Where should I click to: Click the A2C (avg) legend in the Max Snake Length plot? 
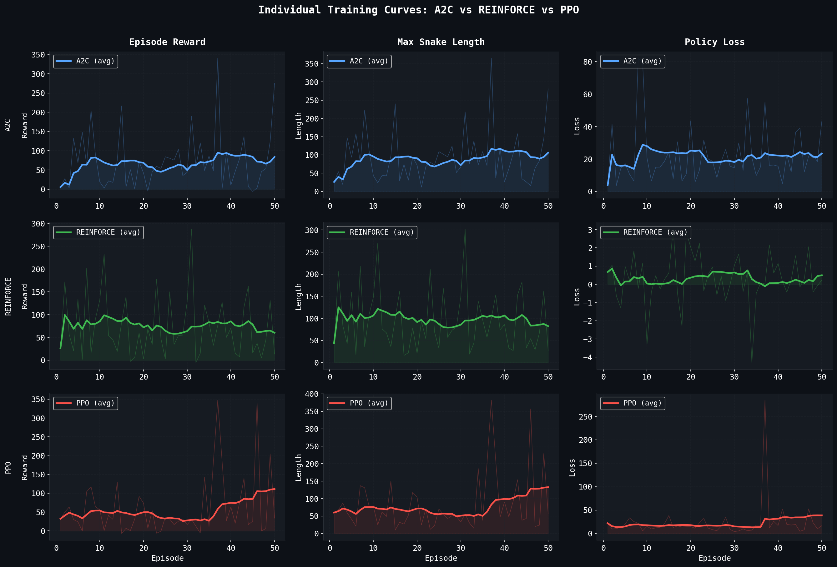359,61
